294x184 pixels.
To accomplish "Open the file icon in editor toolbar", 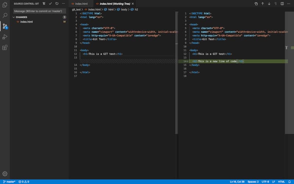I will 256,4.
